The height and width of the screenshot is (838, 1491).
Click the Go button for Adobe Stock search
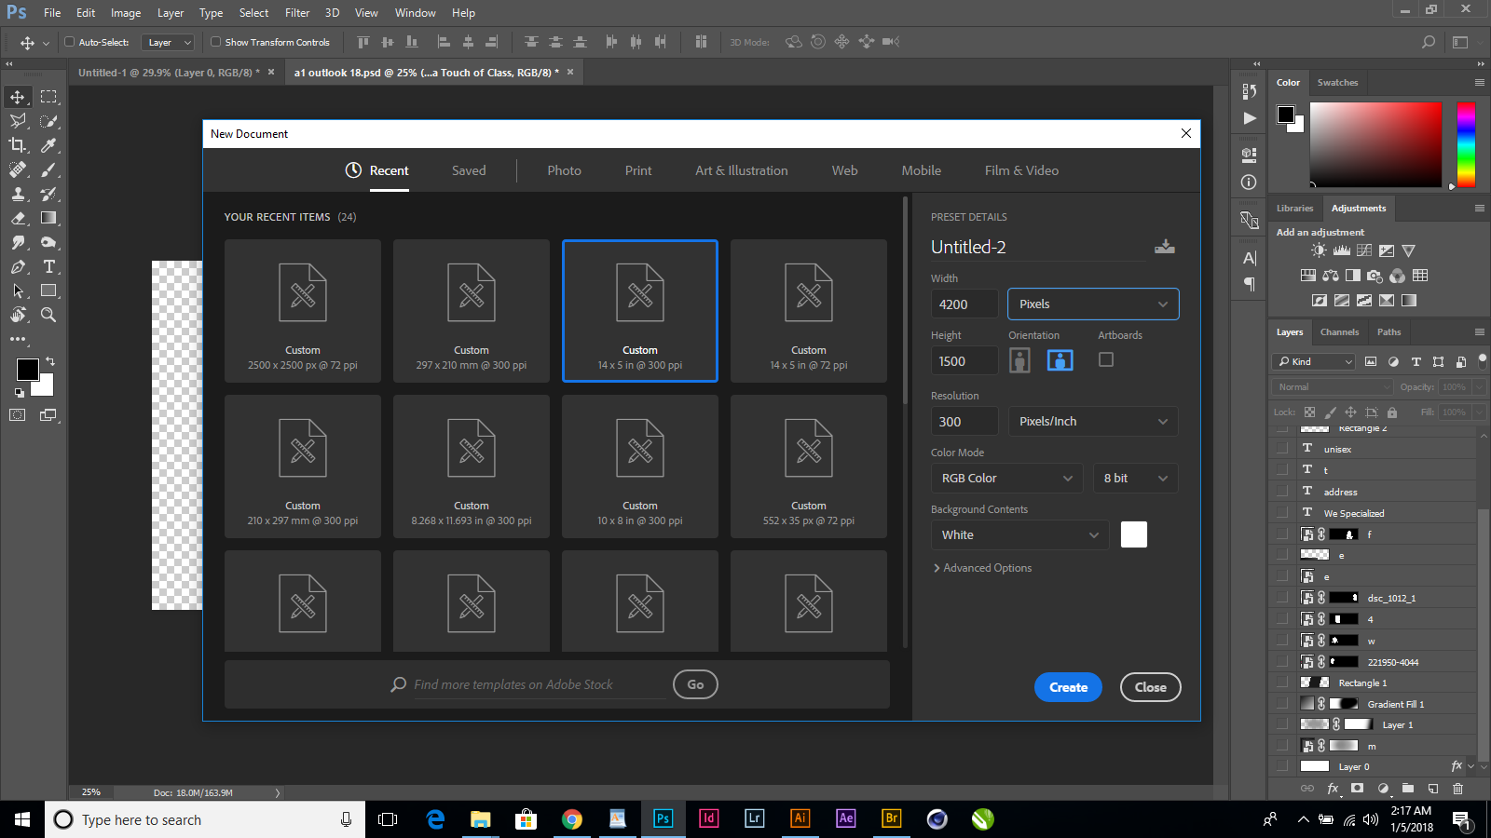tap(694, 684)
